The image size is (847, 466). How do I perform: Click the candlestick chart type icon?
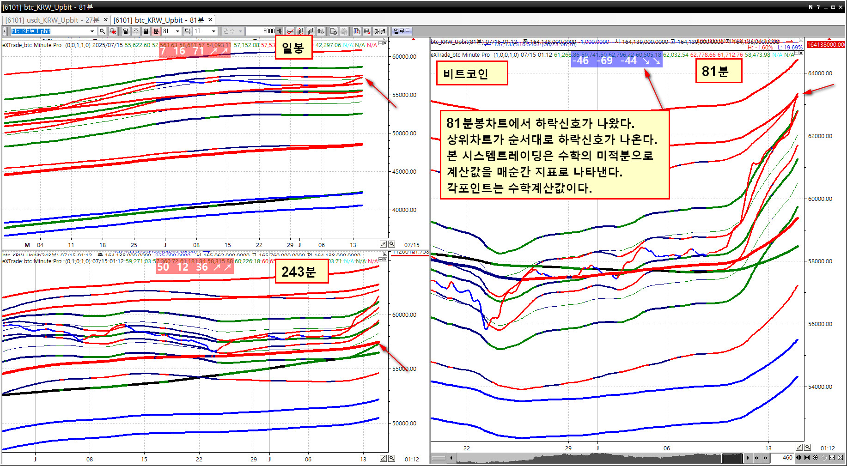(300, 31)
